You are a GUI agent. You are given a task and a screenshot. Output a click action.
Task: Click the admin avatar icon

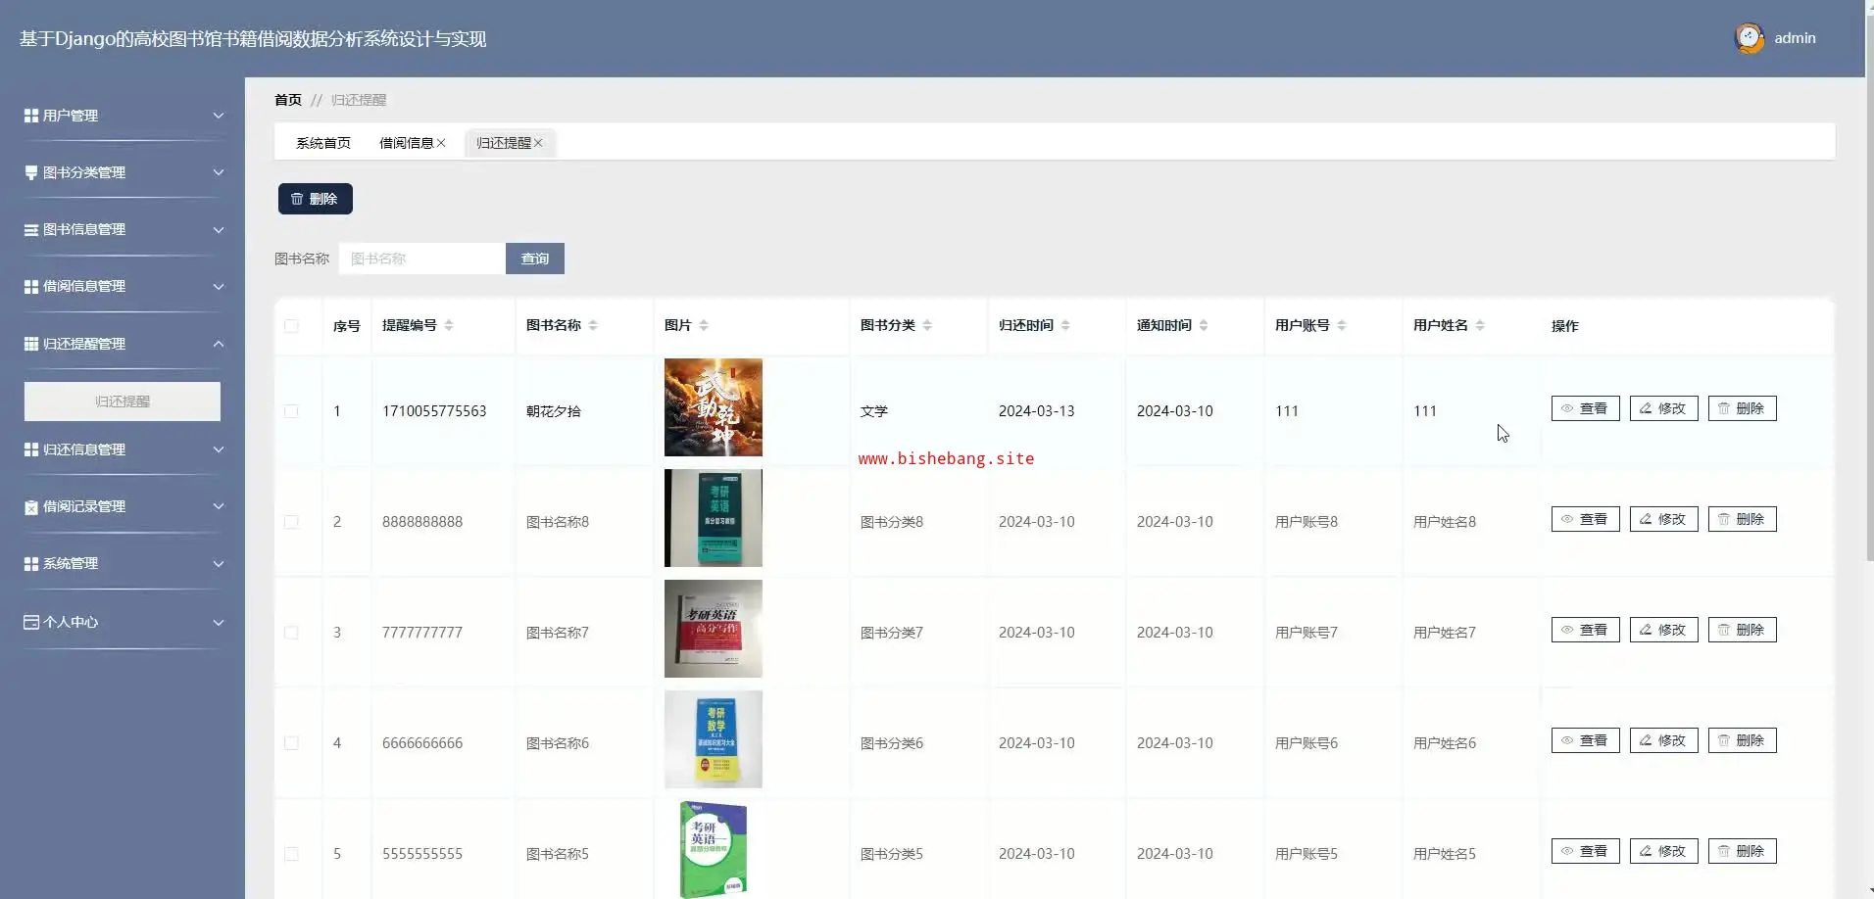tap(1749, 38)
